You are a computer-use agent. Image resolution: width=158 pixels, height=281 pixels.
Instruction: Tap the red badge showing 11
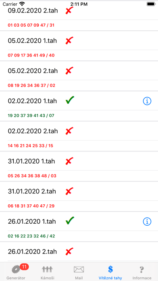[x=24, y=267]
